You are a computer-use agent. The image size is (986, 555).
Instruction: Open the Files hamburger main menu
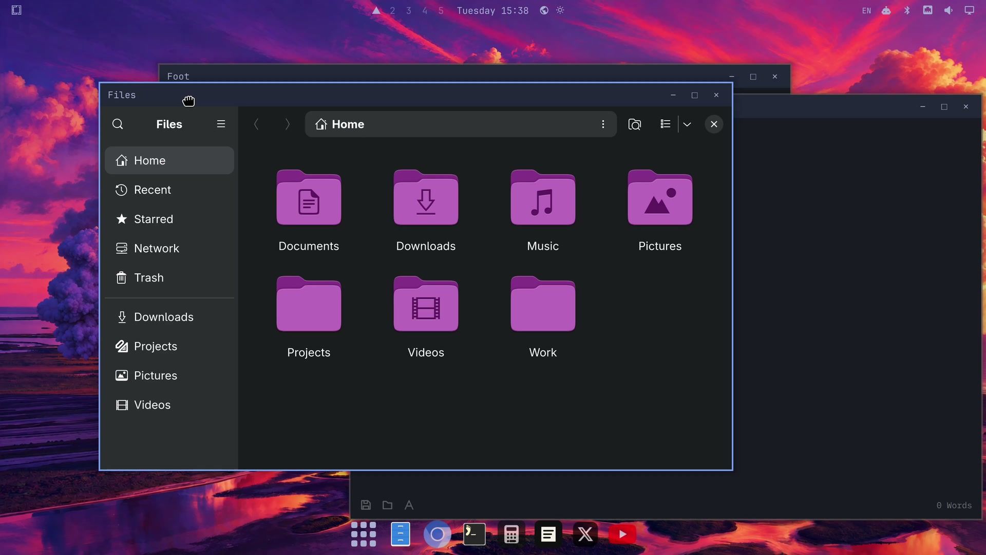click(221, 124)
